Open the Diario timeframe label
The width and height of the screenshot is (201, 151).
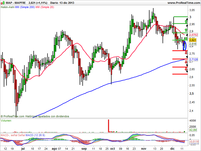[54, 3]
